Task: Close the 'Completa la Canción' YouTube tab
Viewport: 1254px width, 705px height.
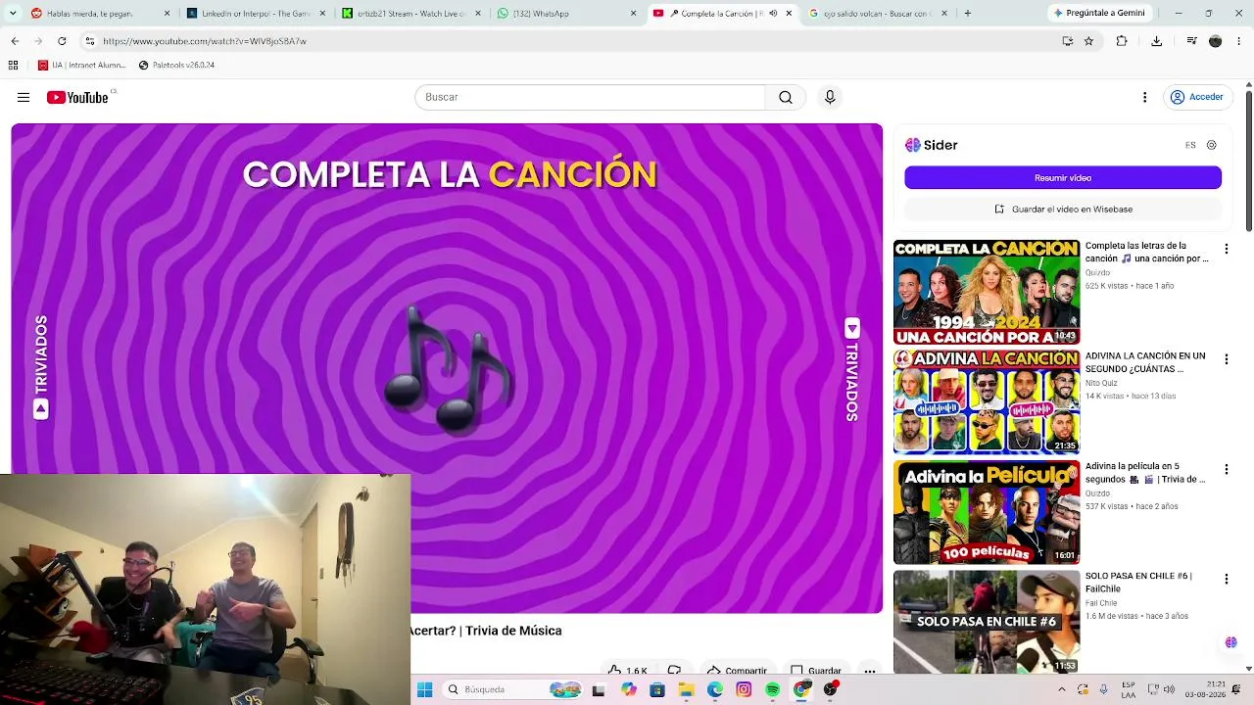Action: click(790, 14)
